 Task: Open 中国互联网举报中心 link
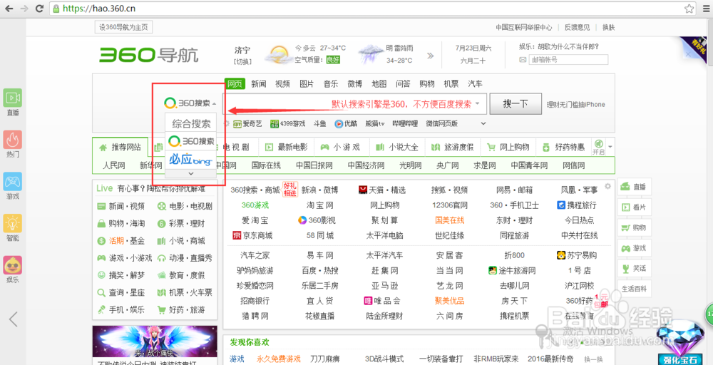(x=524, y=27)
